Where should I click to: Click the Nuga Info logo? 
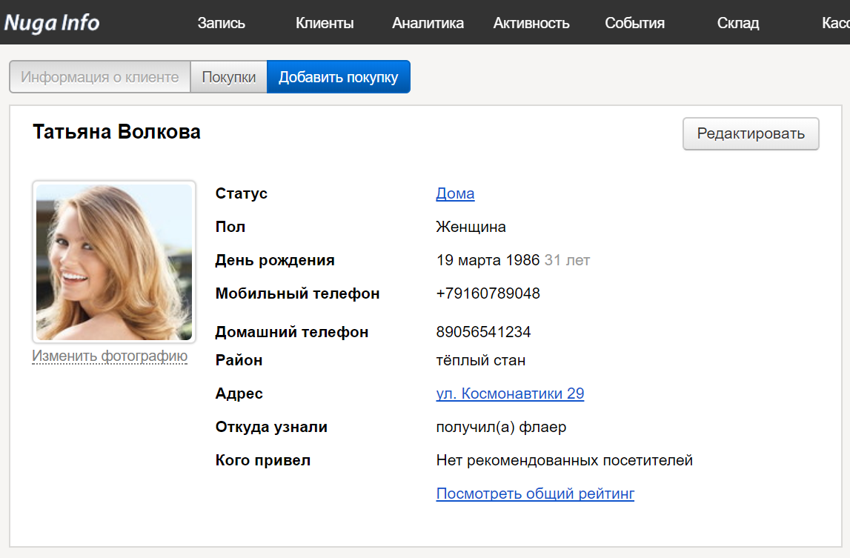(x=52, y=22)
